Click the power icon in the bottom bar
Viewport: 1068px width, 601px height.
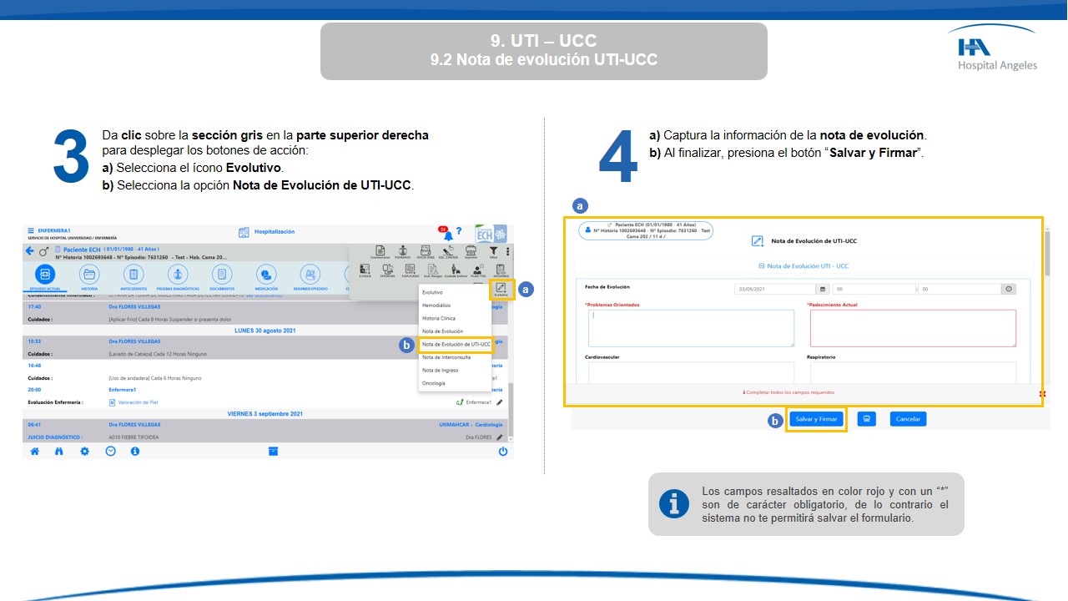pyautogui.click(x=502, y=451)
